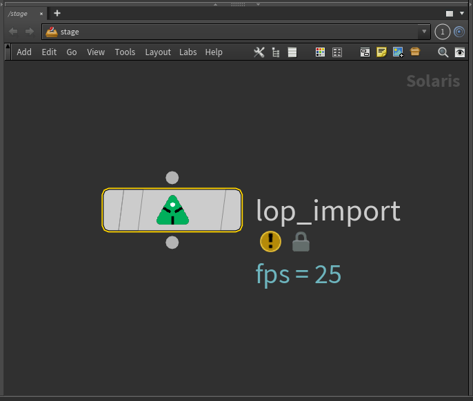Show the list view icon
This screenshot has height=401, width=473.
[x=292, y=52]
